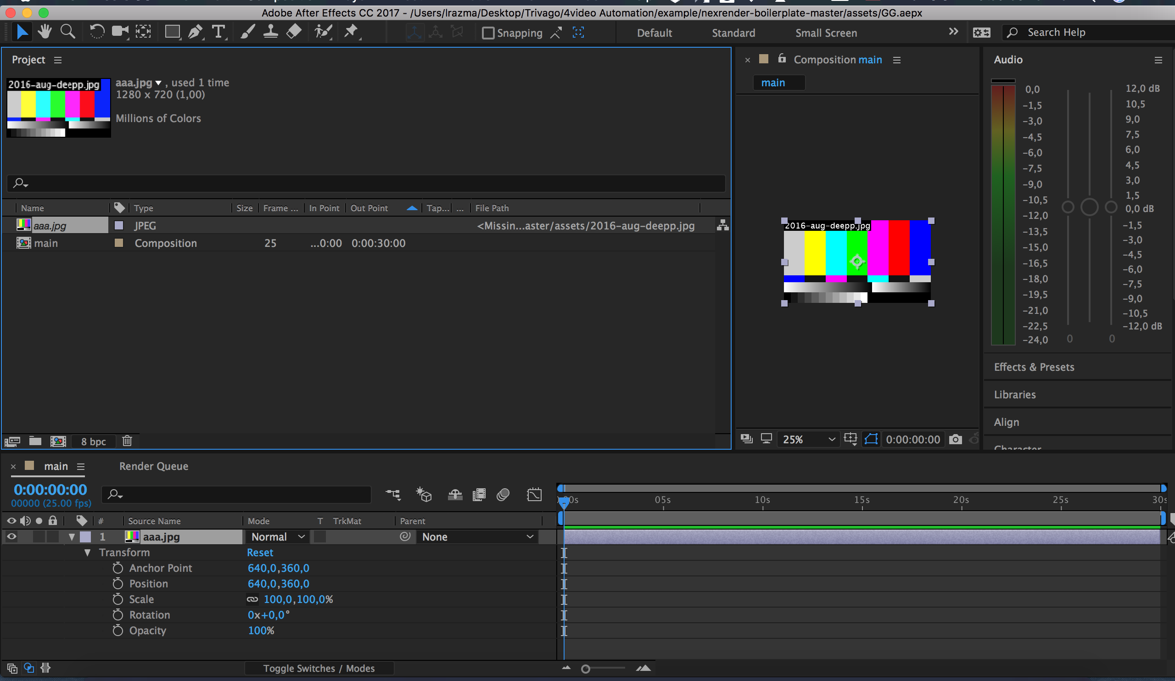Viewport: 1175px width, 681px height.
Task: Delete selected footage with the trash icon
Action: [x=127, y=441]
